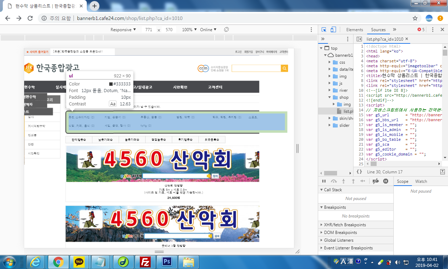Expand the css folder

[x=329, y=62]
